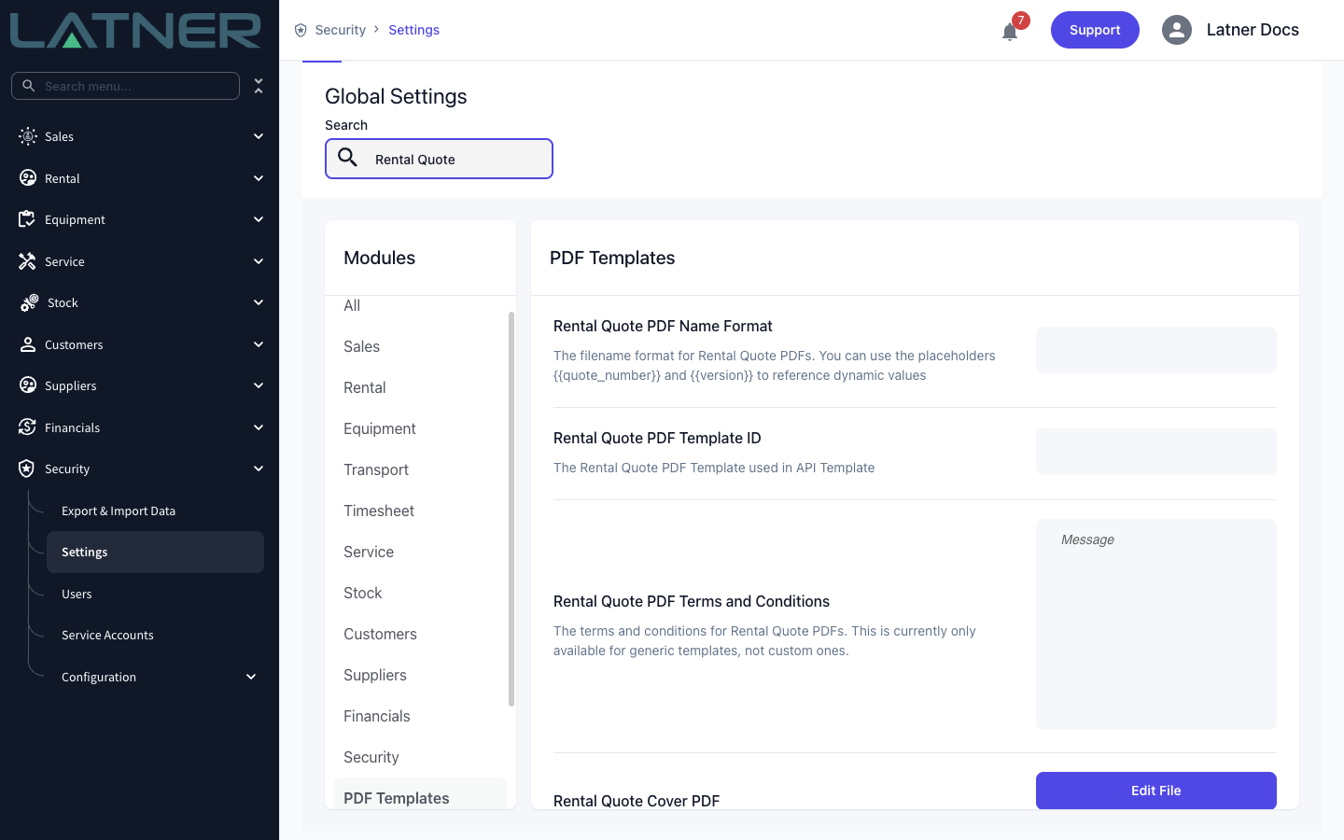Expand the Rental menu chevron
Image resolution: width=1344 pixels, height=840 pixels.
click(x=259, y=178)
